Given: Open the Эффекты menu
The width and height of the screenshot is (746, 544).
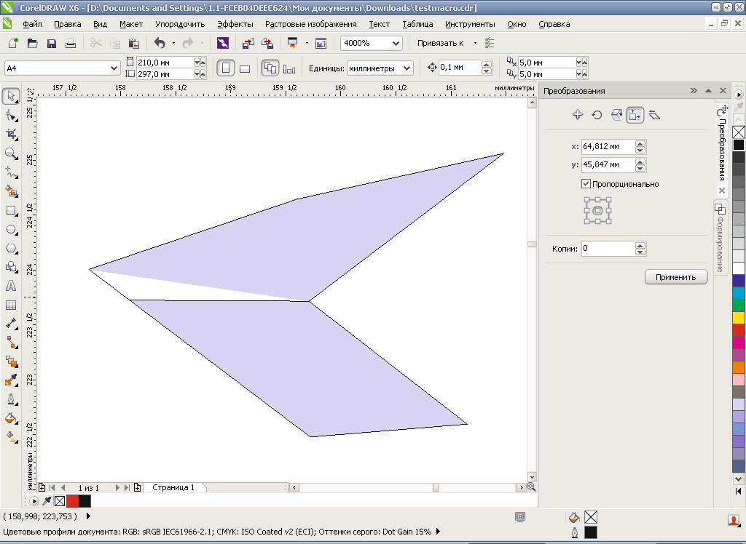Looking at the screenshot, I should click(235, 24).
